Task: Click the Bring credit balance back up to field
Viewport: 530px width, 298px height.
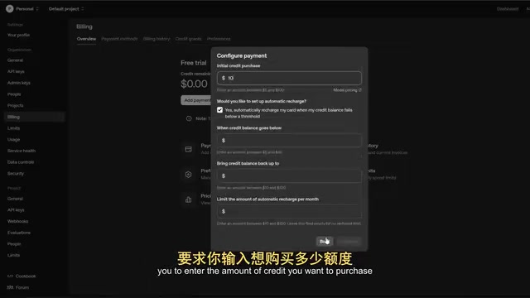Action: click(x=289, y=176)
